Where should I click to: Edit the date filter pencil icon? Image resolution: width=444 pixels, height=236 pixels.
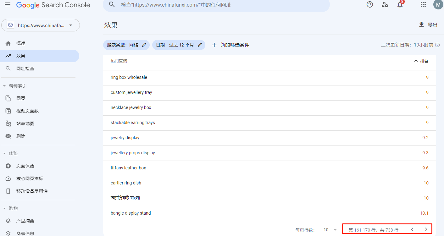tap(200, 45)
